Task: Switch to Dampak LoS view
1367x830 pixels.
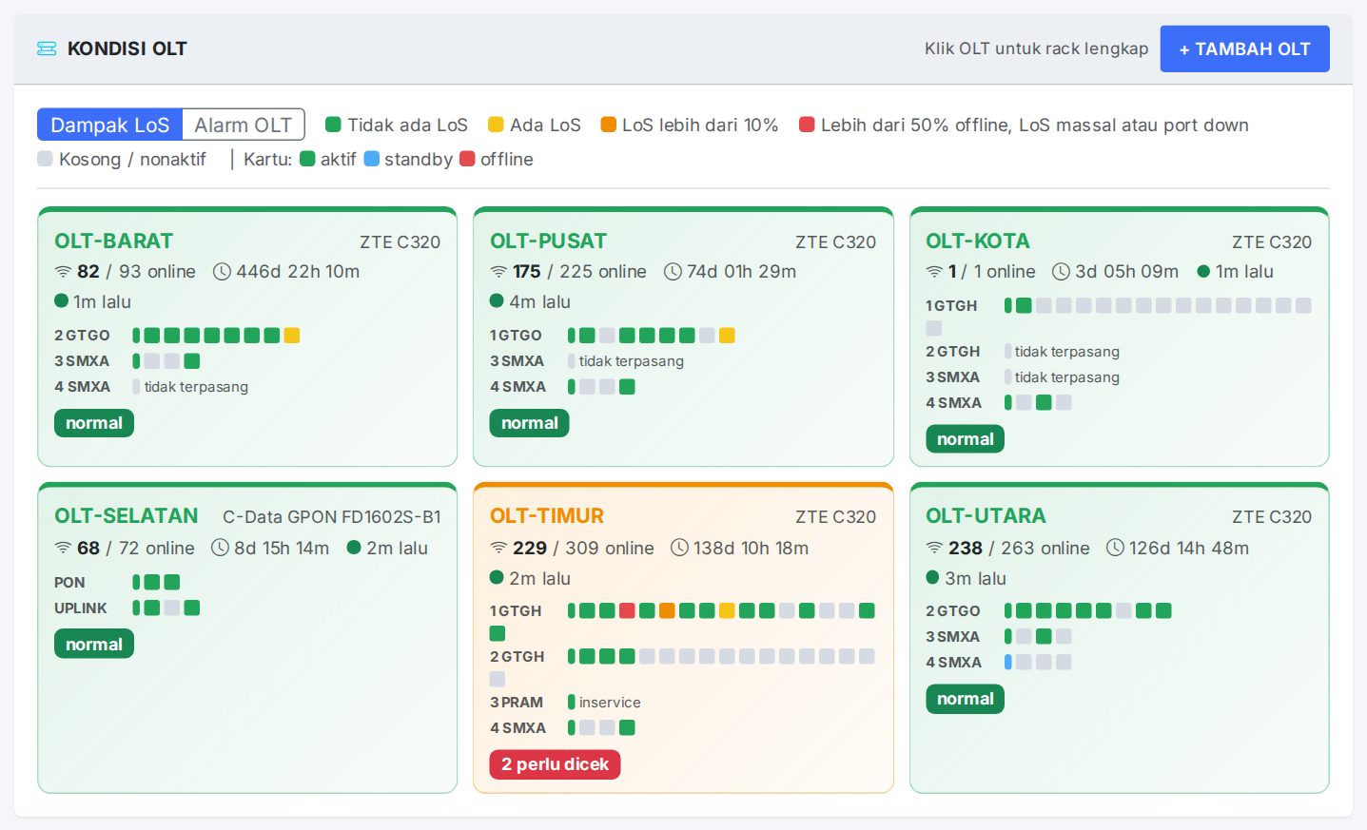Action: (109, 125)
